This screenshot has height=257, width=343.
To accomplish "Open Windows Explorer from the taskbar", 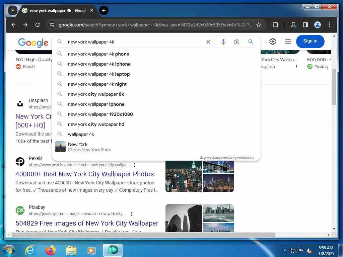I will [71, 251].
